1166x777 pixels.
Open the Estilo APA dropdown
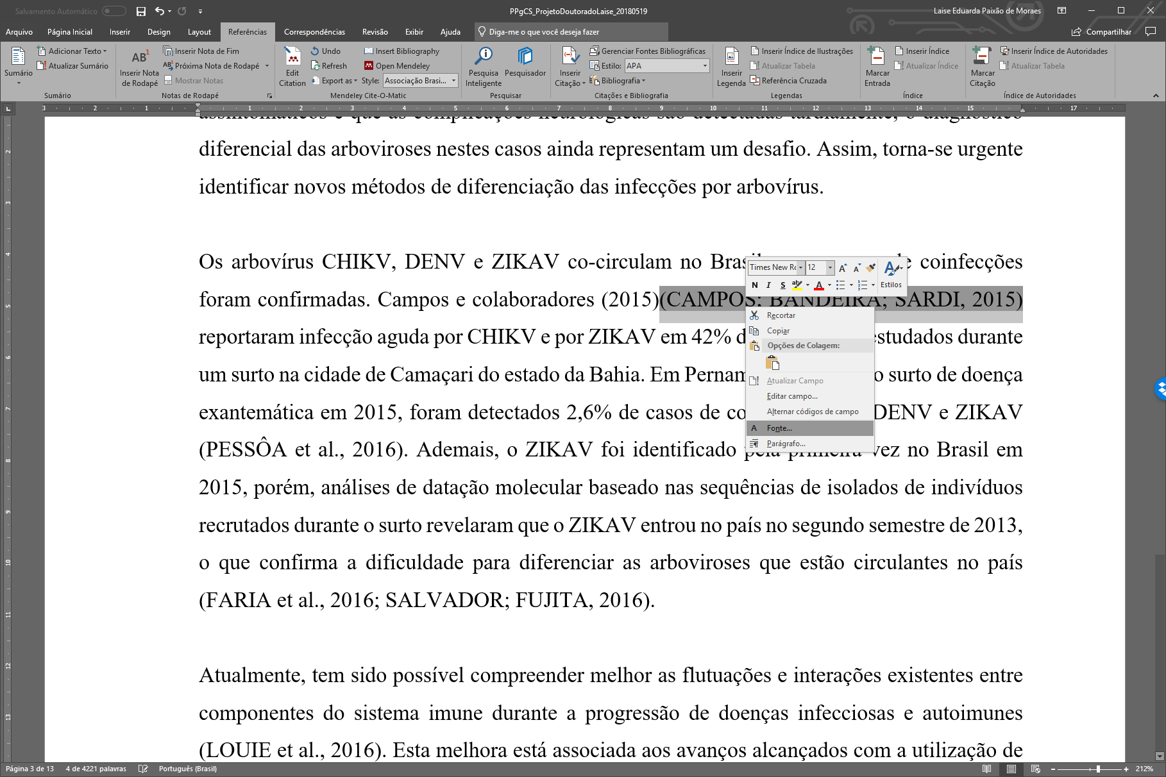click(705, 66)
